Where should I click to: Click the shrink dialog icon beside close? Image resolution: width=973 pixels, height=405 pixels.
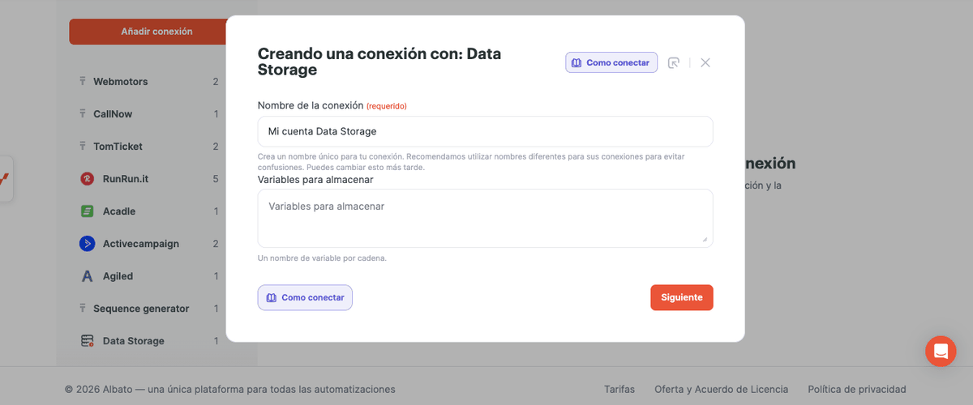tap(673, 63)
